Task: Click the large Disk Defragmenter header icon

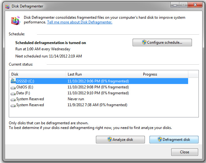Action: pyautogui.click(x=15, y=20)
